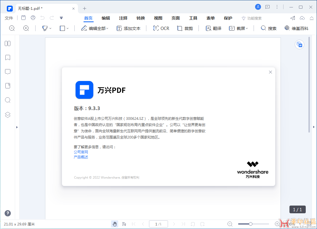Select the hand pan tool
Screen dimensions: 317x229
115,224
